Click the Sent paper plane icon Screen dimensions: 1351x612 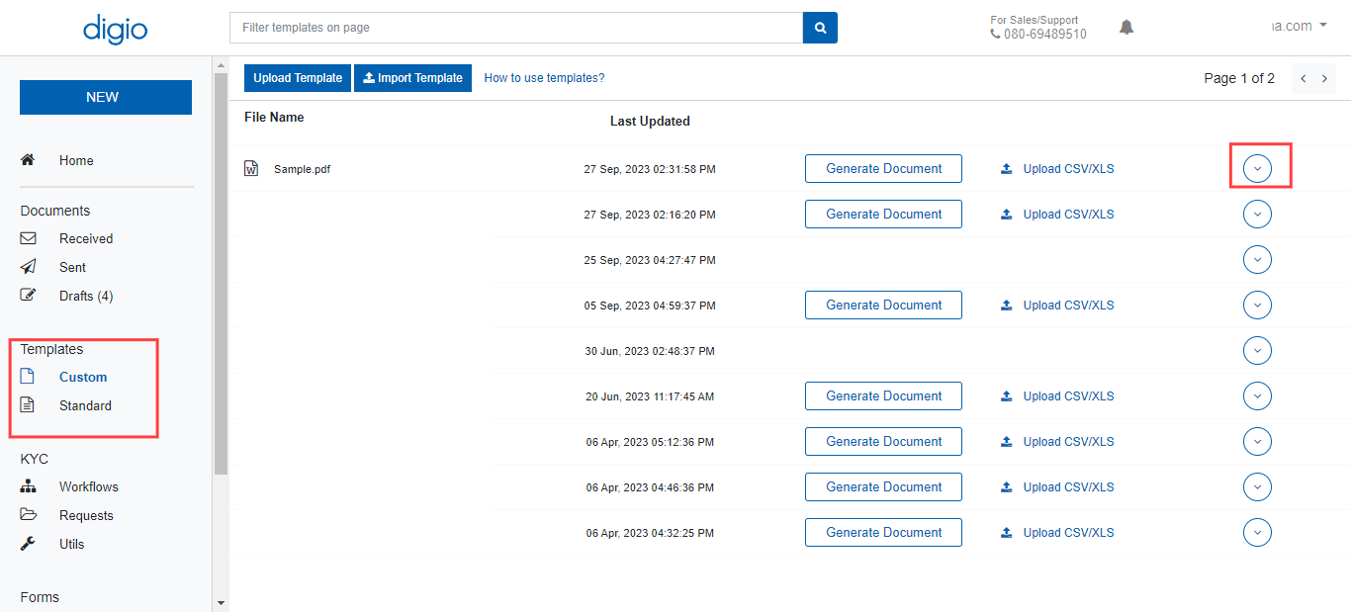pyautogui.click(x=28, y=266)
